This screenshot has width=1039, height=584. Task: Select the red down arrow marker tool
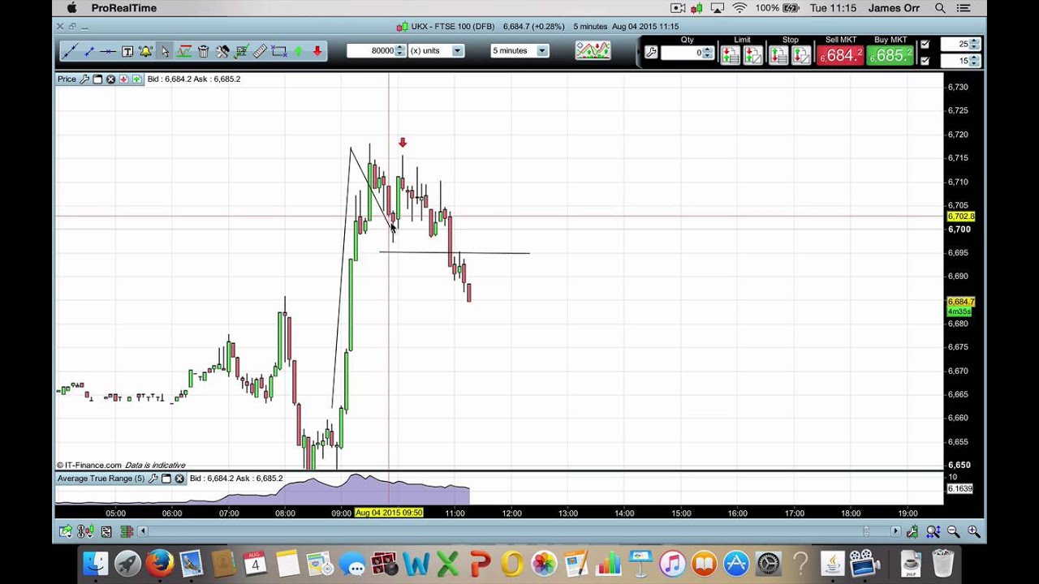[x=317, y=51]
